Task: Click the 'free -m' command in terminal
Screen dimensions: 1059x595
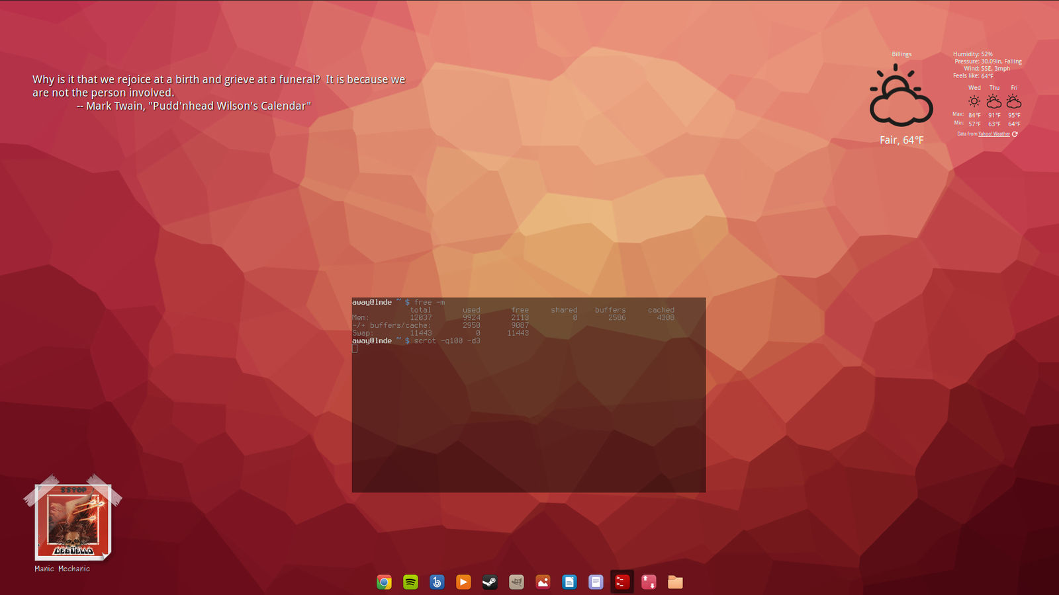Action: pos(430,302)
